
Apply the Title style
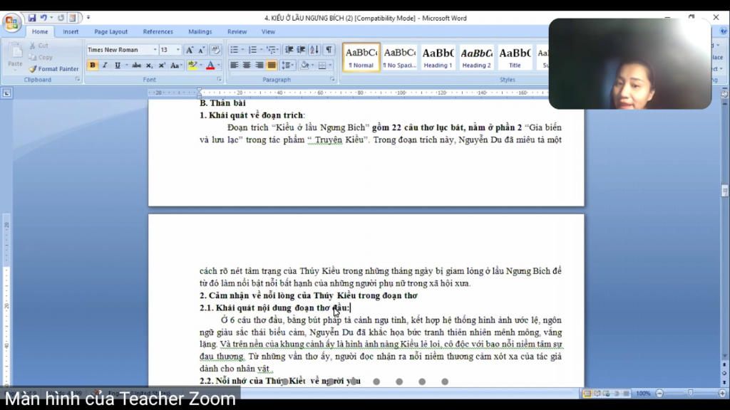coord(515,57)
